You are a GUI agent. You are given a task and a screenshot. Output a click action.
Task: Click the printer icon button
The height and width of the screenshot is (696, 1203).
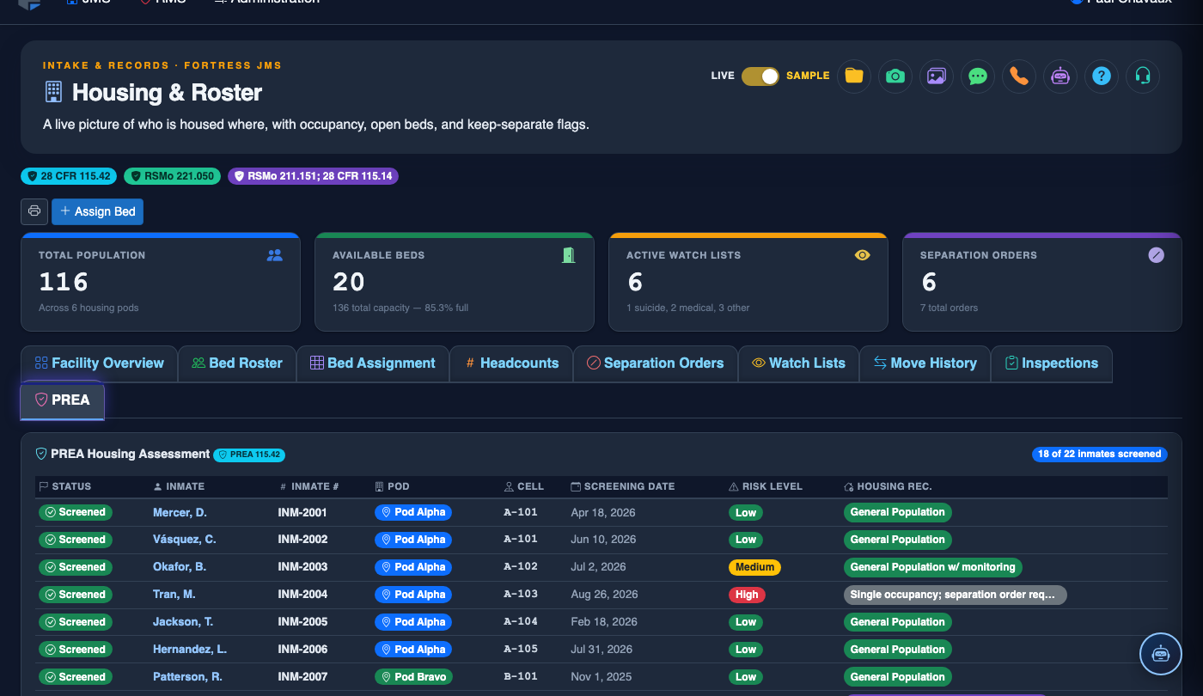(34, 211)
